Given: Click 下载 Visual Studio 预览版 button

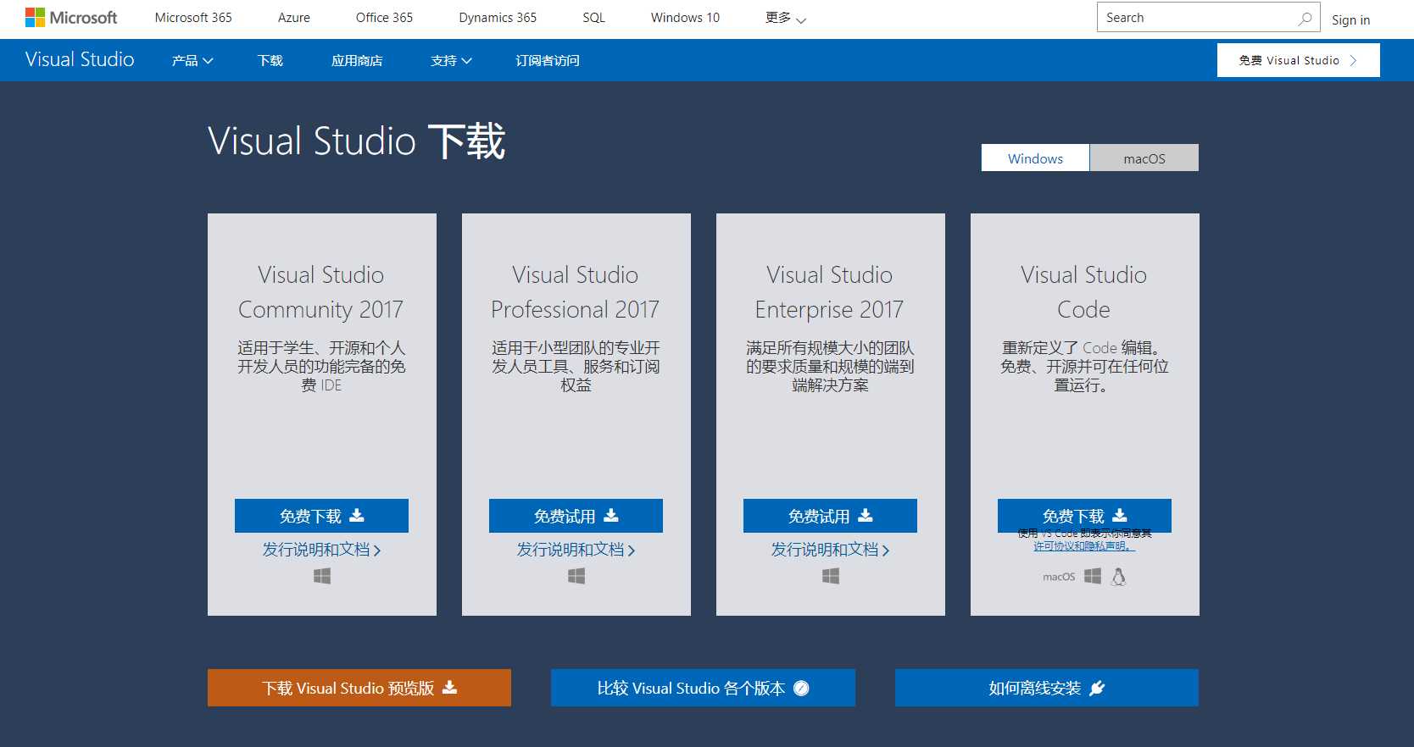Looking at the screenshot, I should tap(359, 688).
